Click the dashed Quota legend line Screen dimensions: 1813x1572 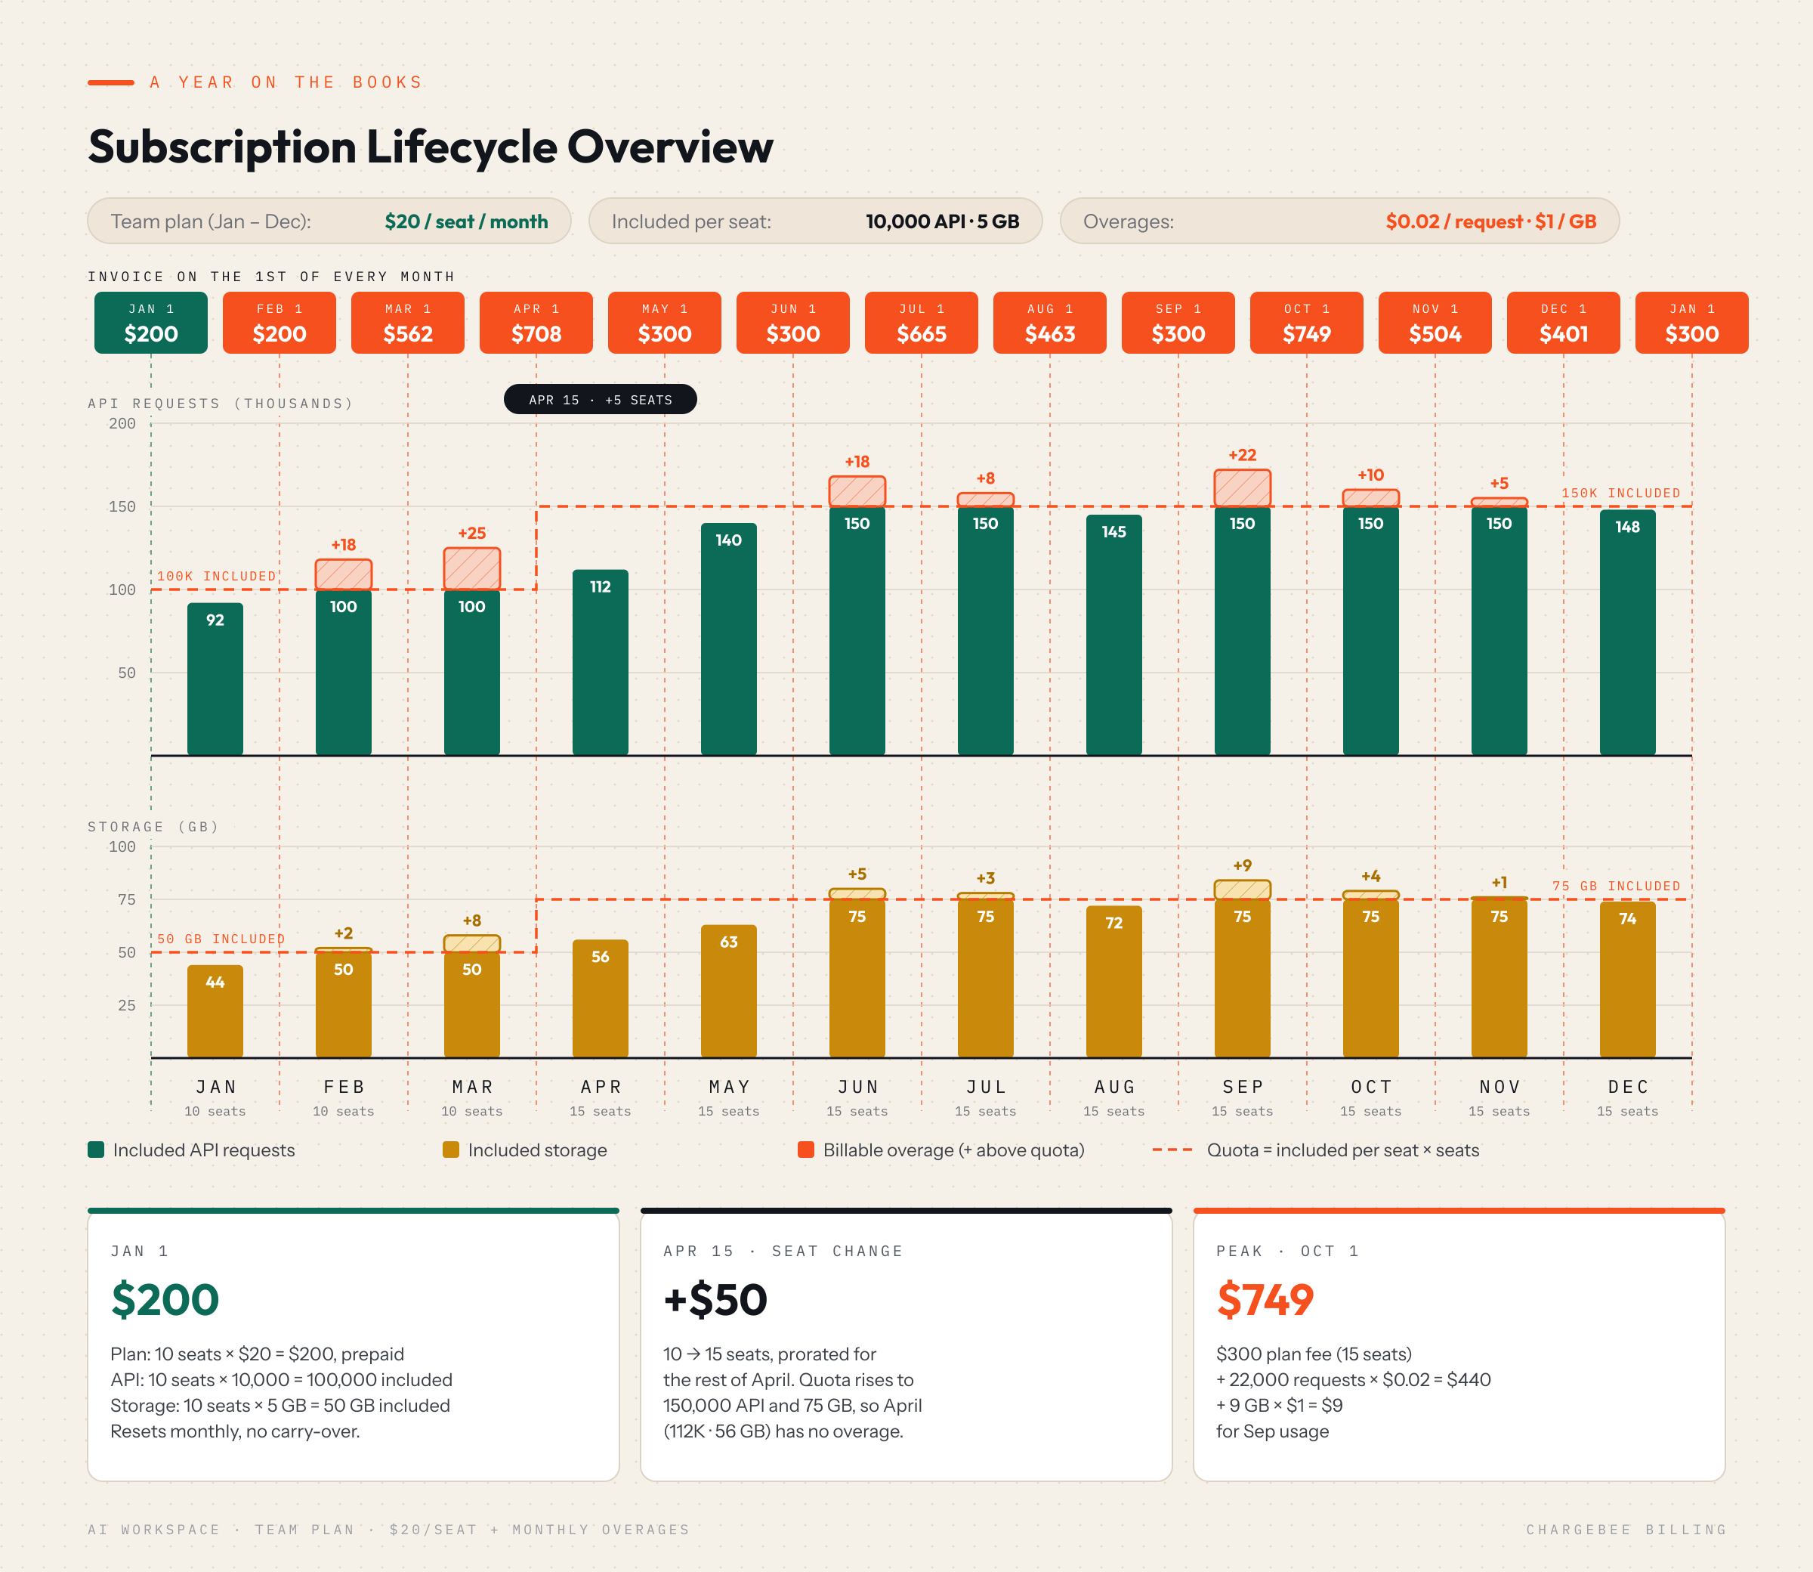point(1173,1150)
